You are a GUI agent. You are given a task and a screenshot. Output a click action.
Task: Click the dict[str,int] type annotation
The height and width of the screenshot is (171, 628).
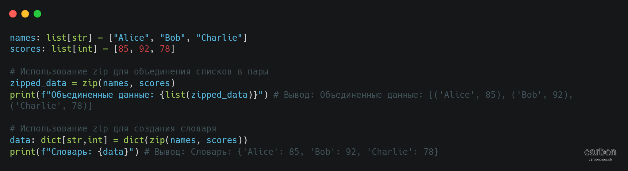74,140
